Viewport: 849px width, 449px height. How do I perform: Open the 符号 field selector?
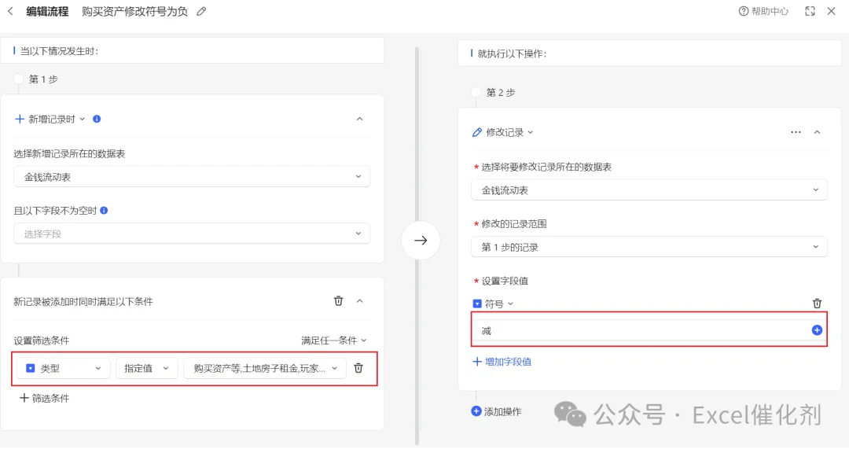[493, 304]
